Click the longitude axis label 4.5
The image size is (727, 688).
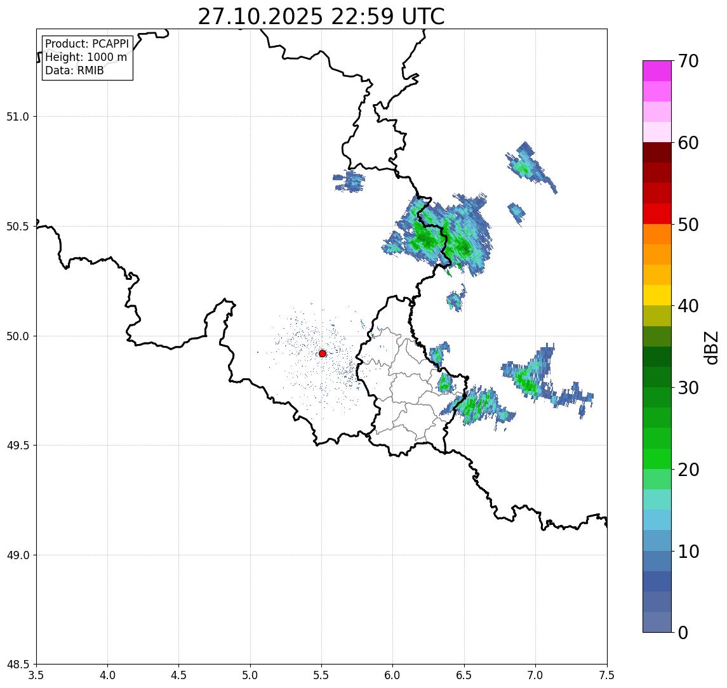pyautogui.click(x=179, y=675)
